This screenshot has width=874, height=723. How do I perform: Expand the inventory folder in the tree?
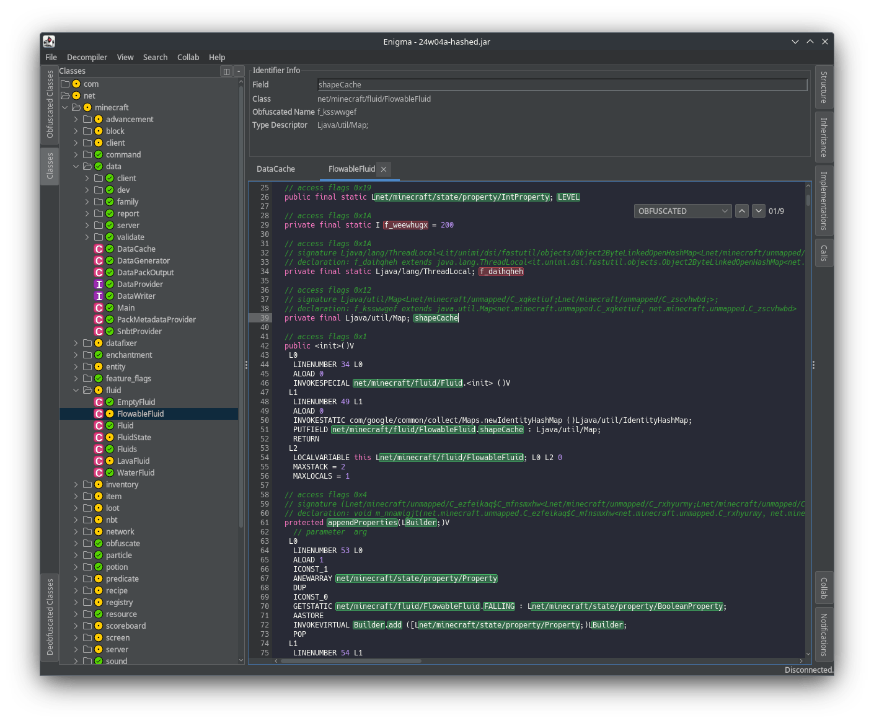click(75, 484)
